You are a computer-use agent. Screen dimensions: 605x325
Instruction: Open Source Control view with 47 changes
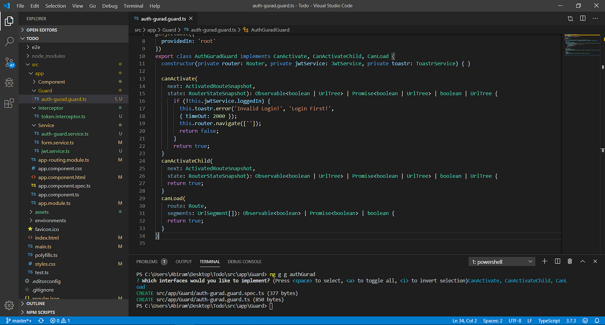[x=9, y=62]
